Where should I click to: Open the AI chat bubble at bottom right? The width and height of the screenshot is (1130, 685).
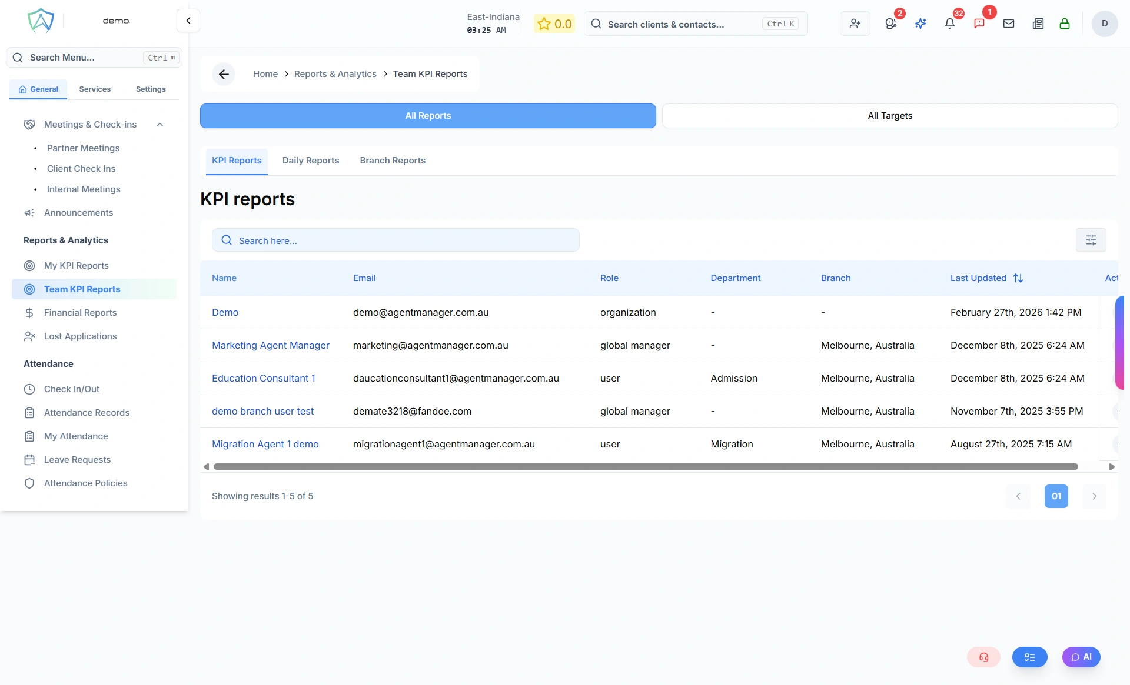1081,657
